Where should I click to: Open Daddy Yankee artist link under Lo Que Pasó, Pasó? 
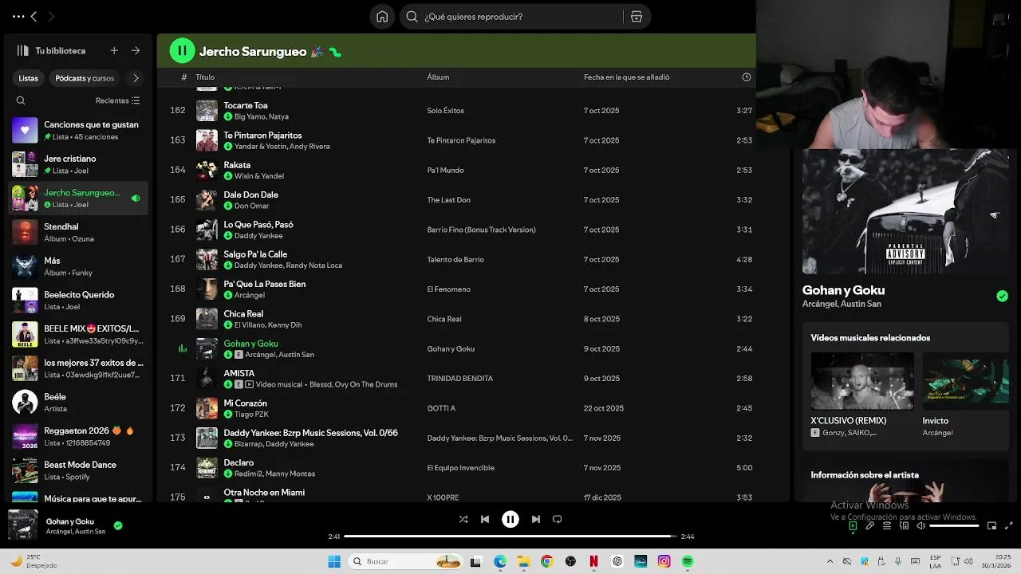[258, 235]
